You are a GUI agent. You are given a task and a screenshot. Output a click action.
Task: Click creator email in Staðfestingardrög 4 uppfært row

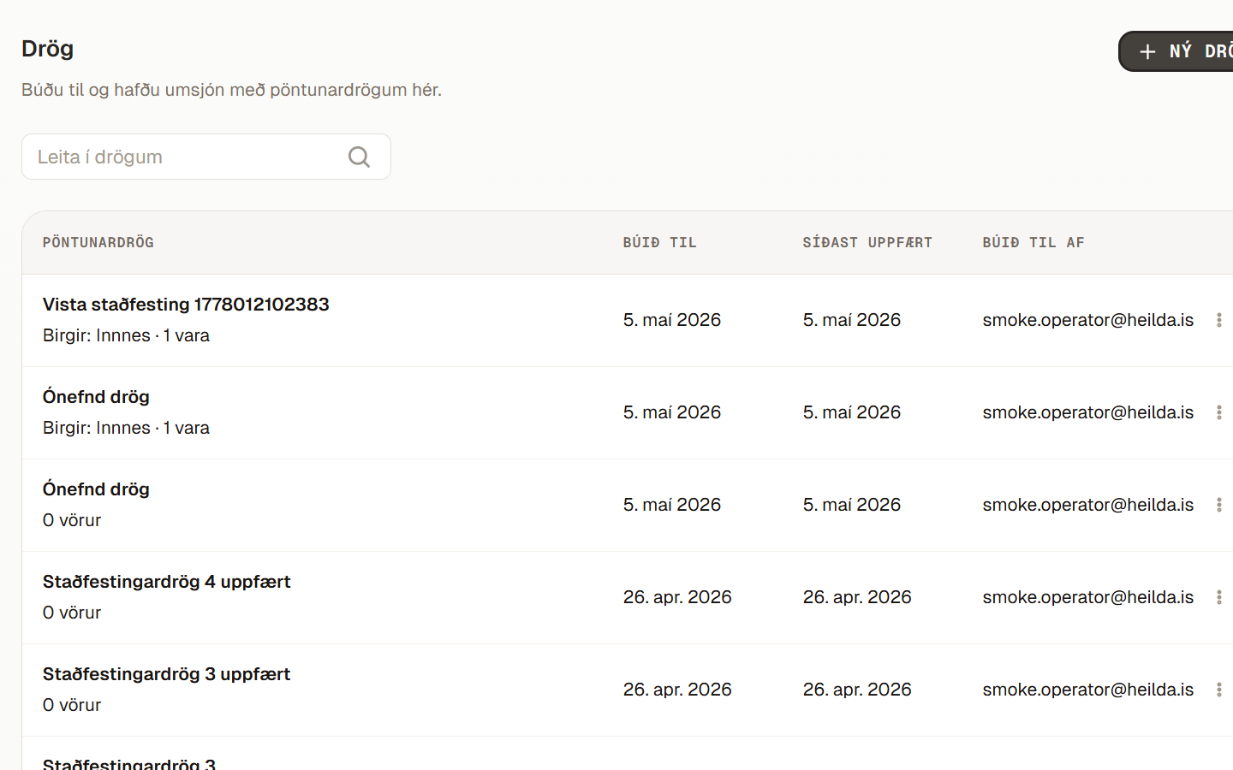pos(1088,597)
